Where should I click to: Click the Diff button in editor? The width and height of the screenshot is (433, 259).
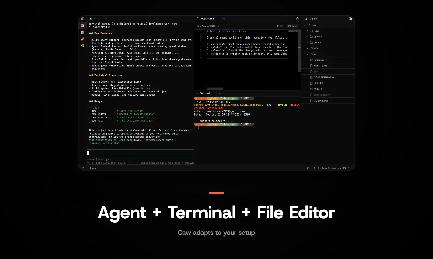[x=280, y=26]
